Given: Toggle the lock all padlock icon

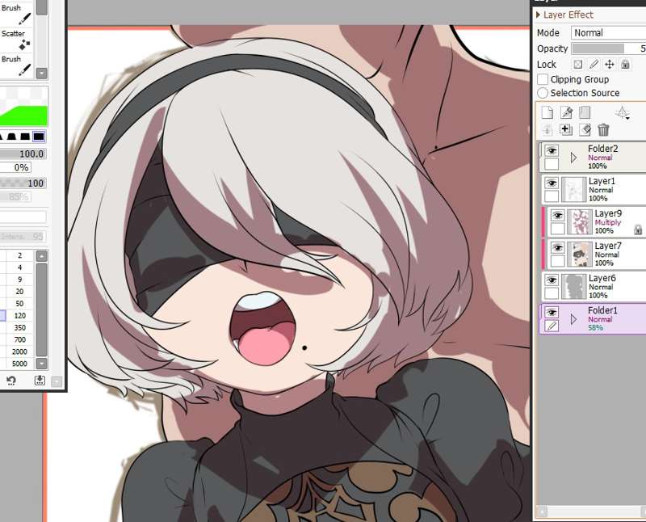Looking at the screenshot, I should (x=625, y=65).
